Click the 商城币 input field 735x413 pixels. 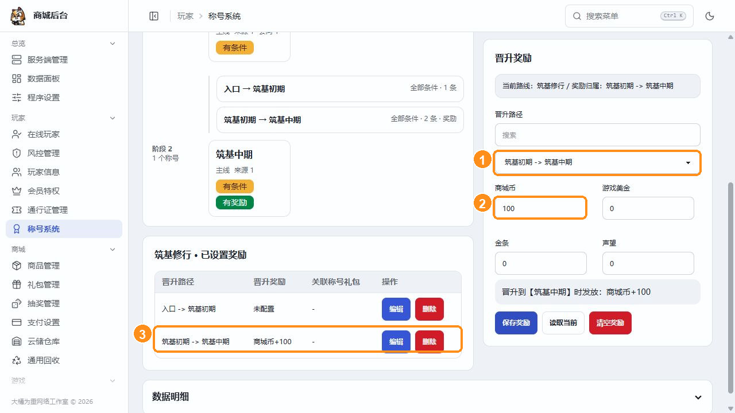540,208
